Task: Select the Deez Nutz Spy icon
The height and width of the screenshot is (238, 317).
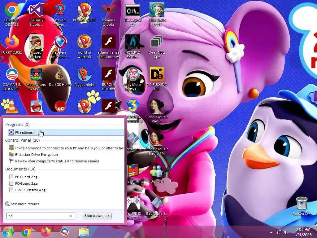Action: pos(157,47)
